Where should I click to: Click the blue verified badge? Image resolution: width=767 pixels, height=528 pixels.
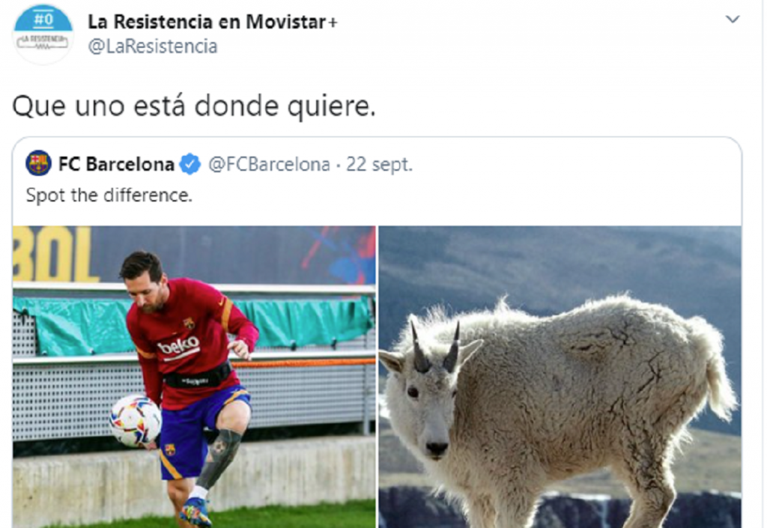(x=190, y=164)
